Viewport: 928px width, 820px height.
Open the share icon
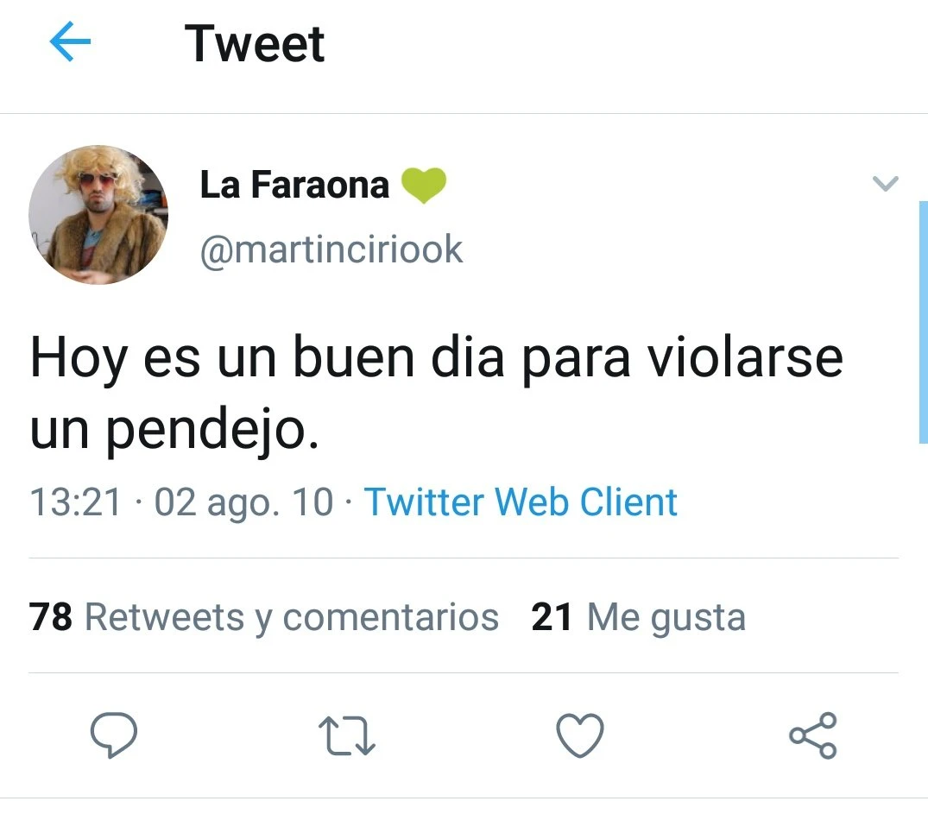(813, 735)
